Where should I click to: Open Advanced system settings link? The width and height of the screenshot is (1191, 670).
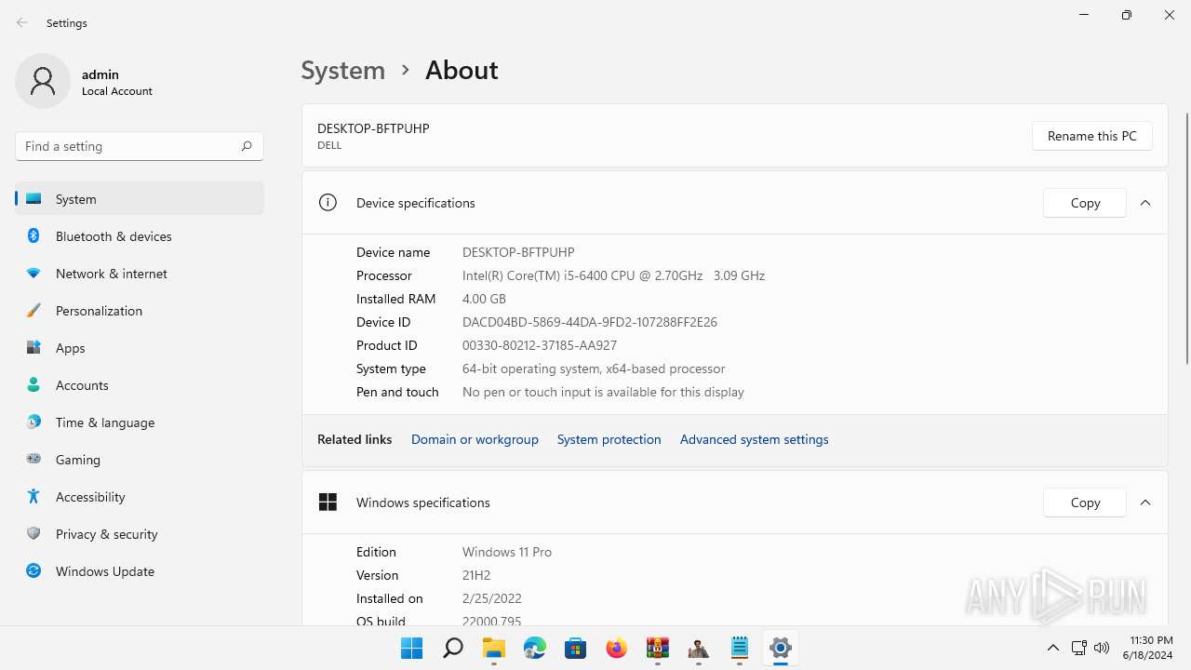(x=754, y=439)
